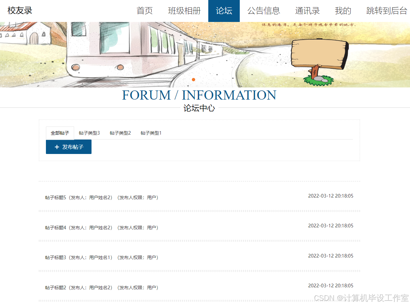Click the timestamp of 帖子标题3
The image size is (410, 305).
331,256
